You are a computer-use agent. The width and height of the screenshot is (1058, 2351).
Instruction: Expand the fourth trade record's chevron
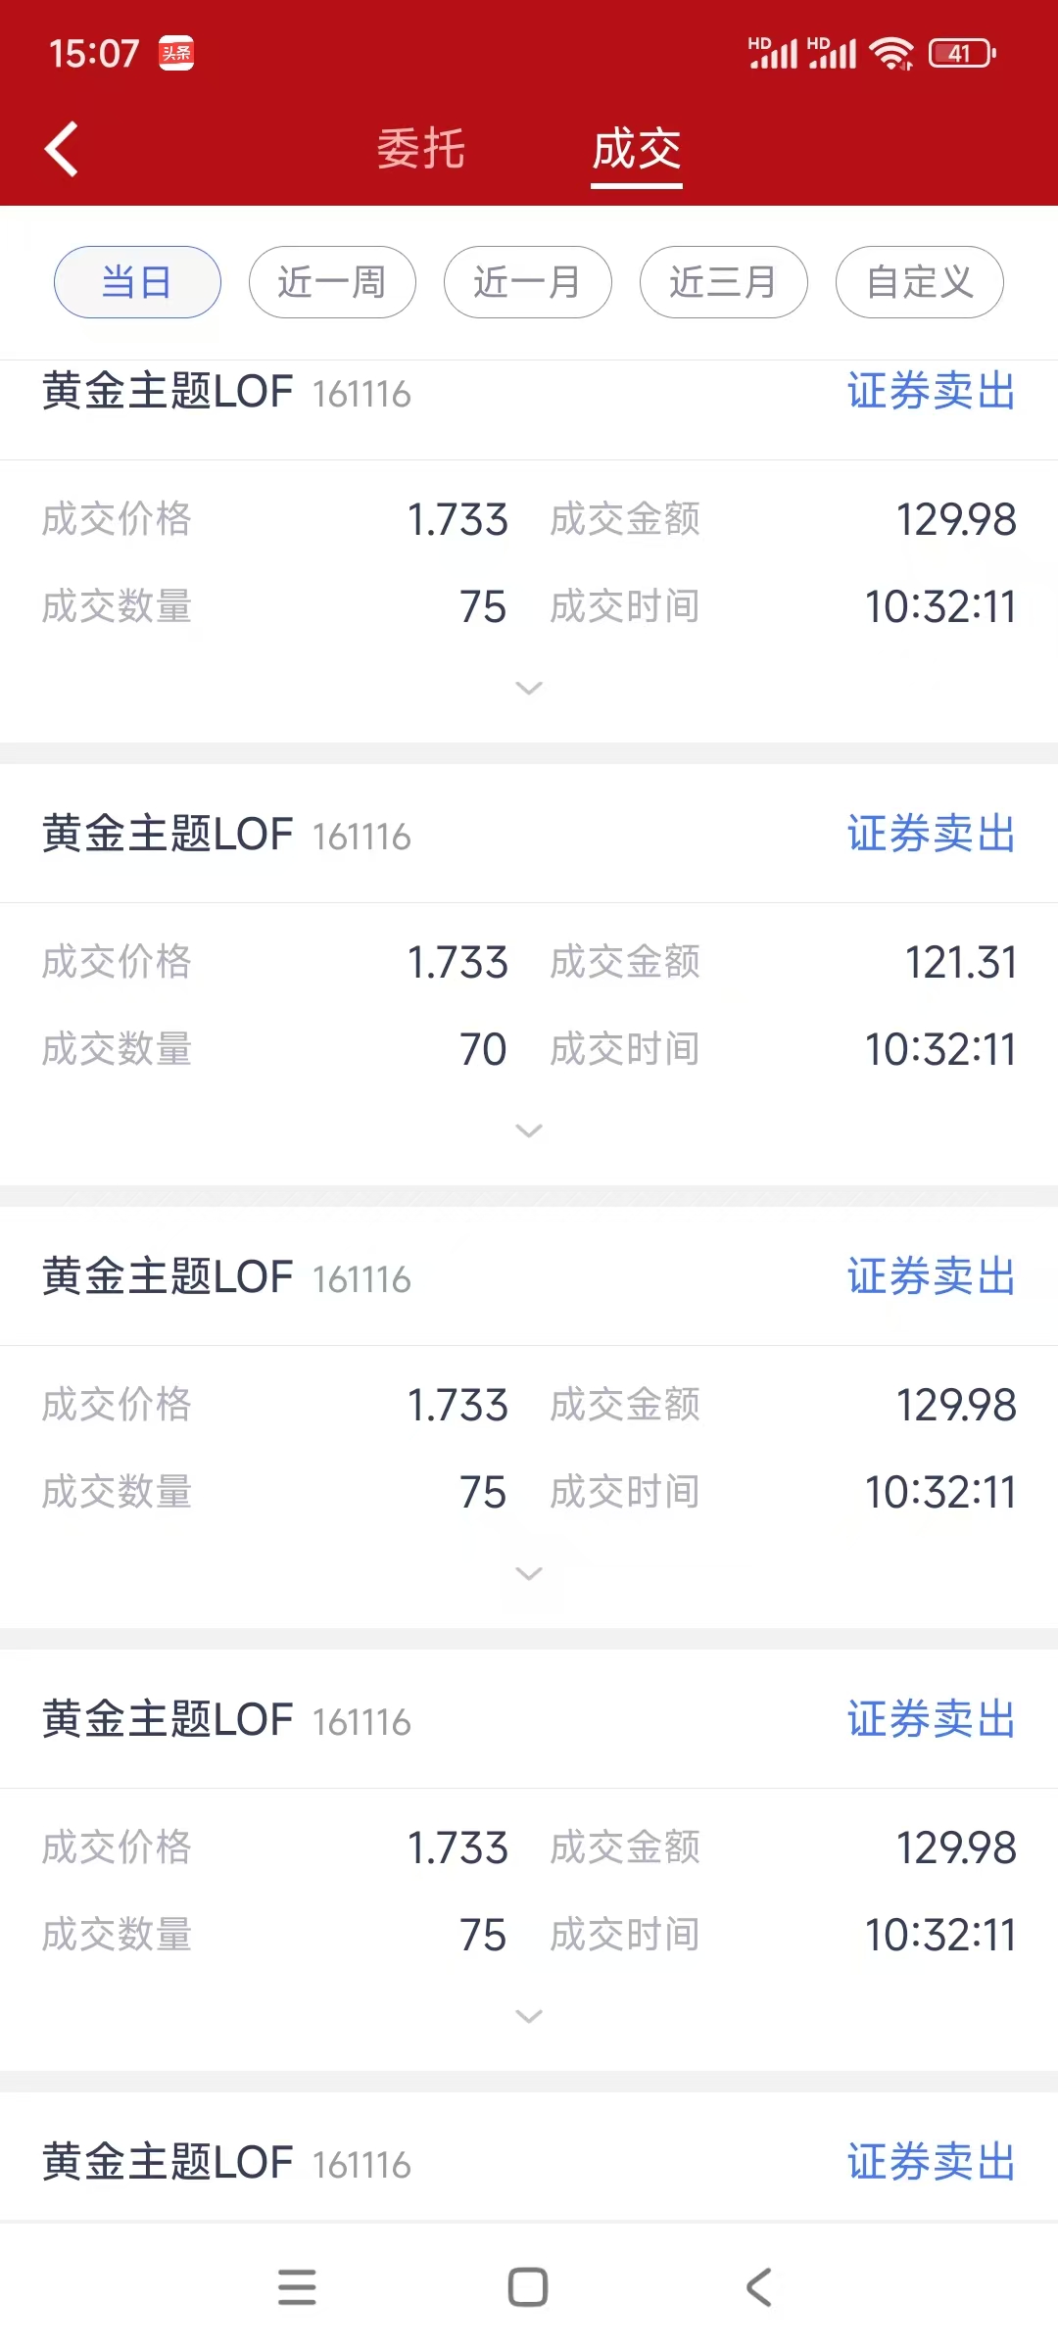pyautogui.click(x=529, y=2016)
